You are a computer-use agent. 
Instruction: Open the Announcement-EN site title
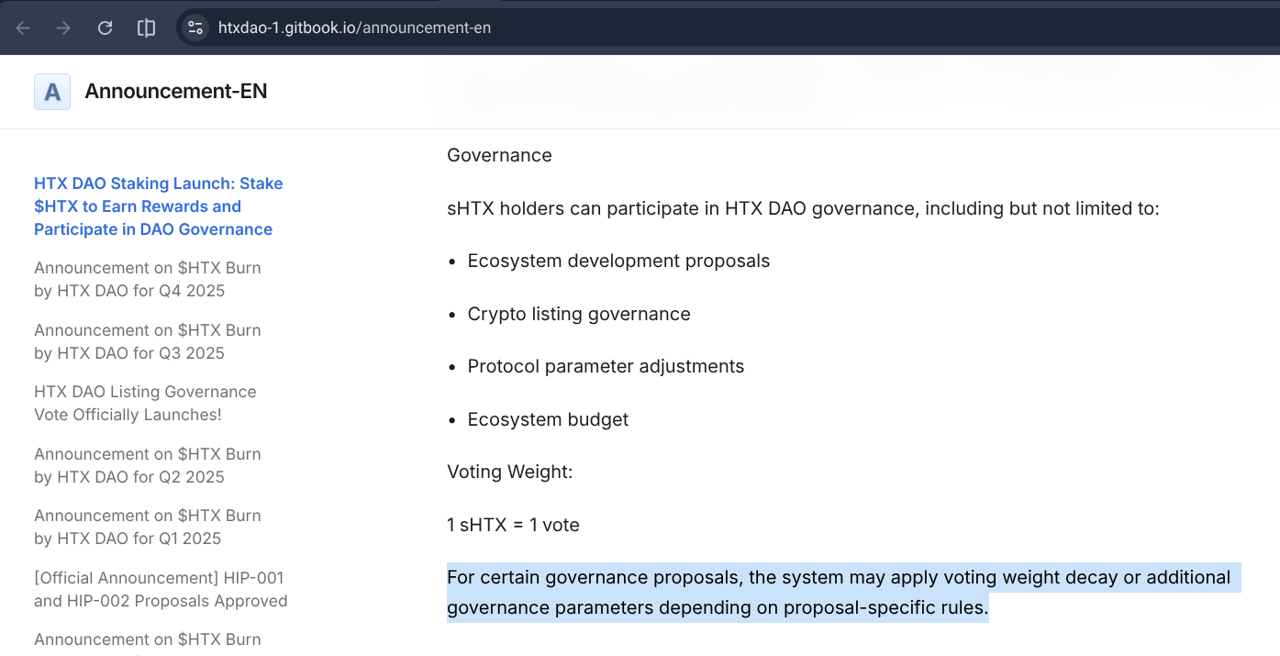pyautogui.click(x=176, y=92)
